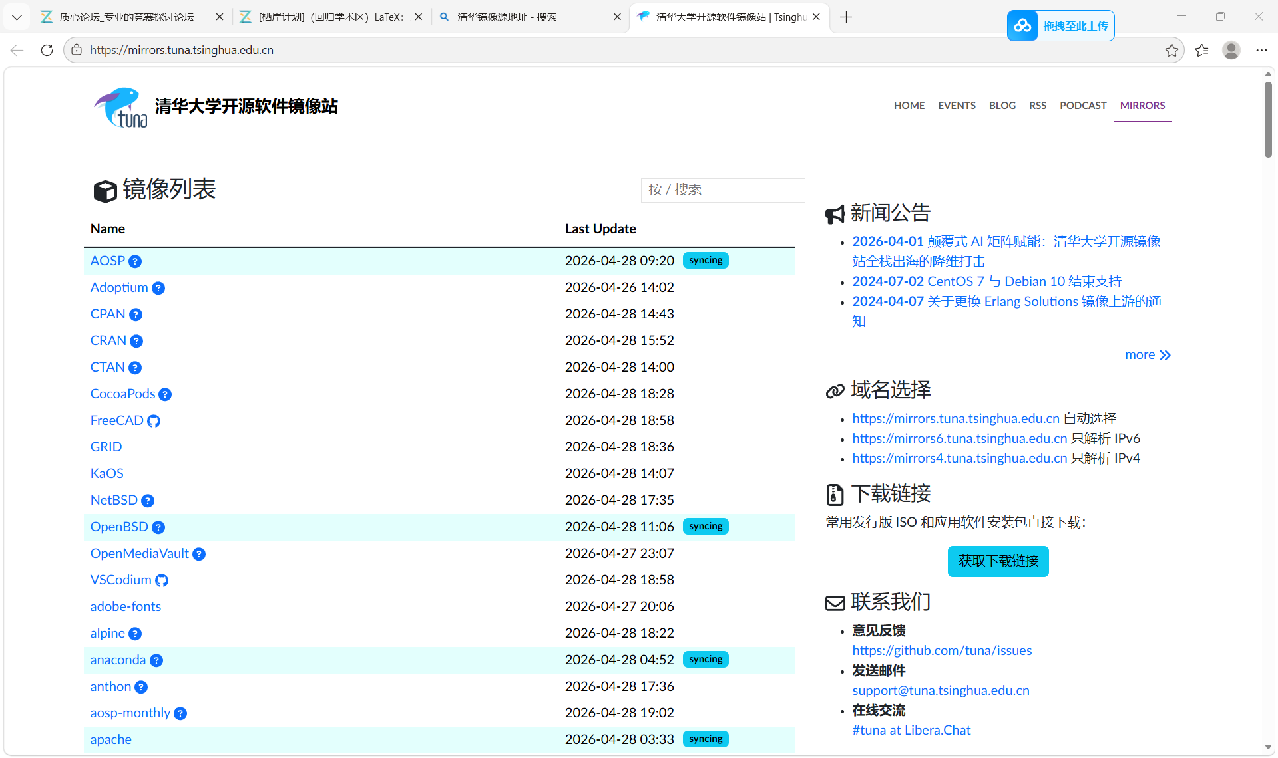This screenshot has width=1278, height=758.
Task: Open the RSS navigation item
Action: (1038, 106)
